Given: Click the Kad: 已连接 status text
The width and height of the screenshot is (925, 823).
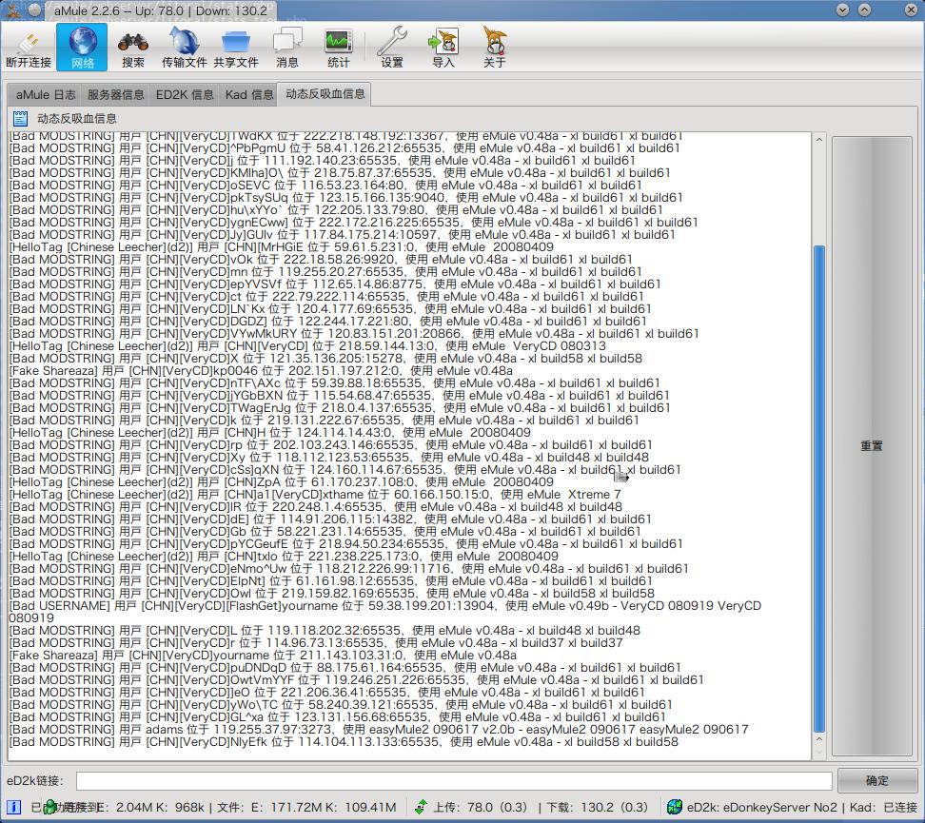Looking at the screenshot, I should 884,807.
